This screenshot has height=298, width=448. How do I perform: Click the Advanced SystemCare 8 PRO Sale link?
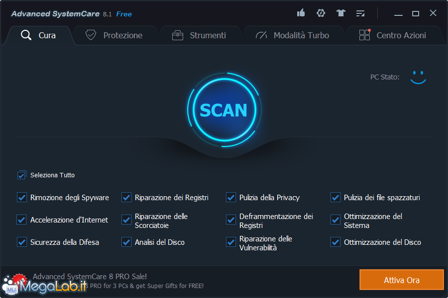[90, 276]
